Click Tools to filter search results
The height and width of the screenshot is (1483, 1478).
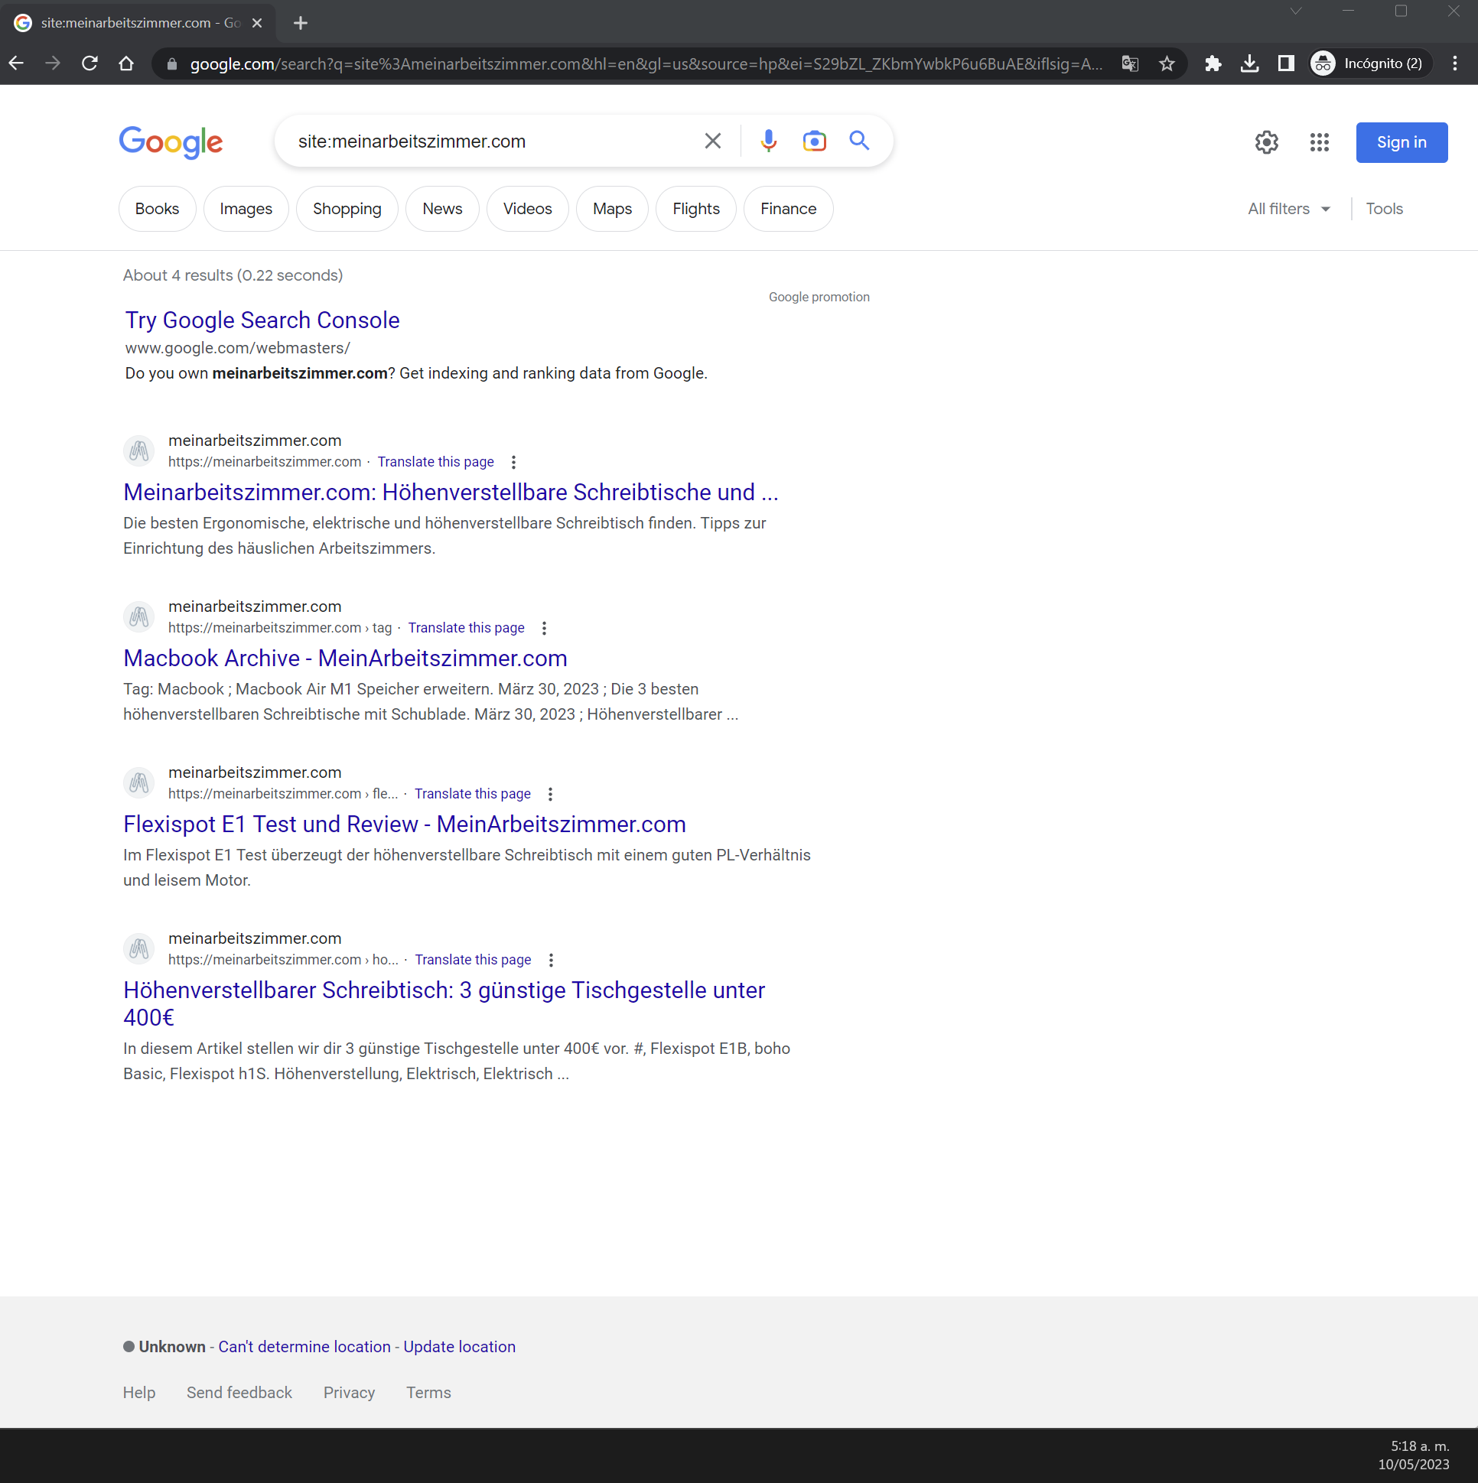point(1385,207)
